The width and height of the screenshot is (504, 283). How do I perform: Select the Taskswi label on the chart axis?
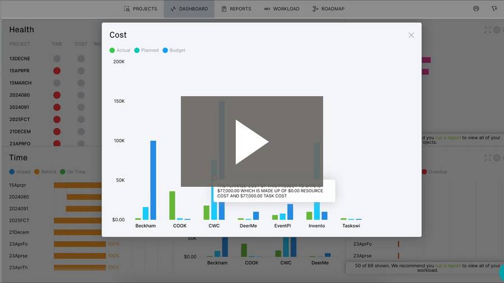(351, 226)
